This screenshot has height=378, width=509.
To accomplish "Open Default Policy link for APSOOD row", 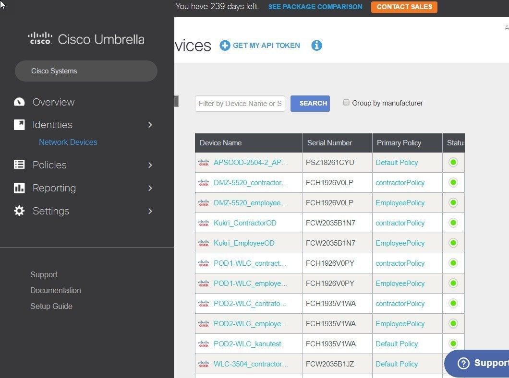I will (x=397, y=163).
